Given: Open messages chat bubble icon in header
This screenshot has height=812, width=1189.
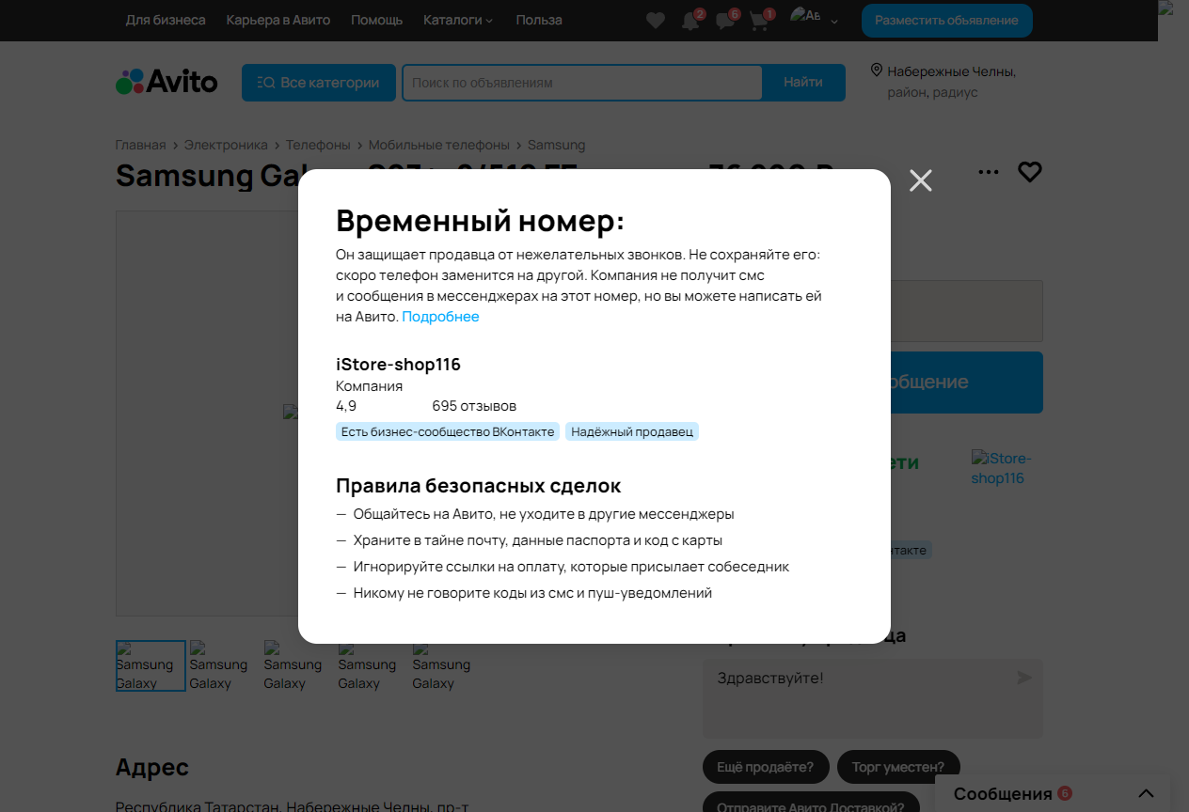Looking at the screenshot, I should [725, 21].
